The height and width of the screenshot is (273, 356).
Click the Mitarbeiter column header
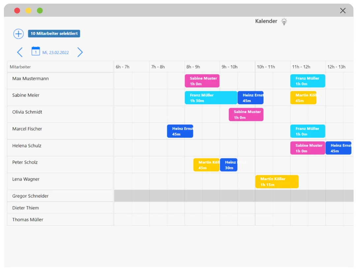coord(20,67)
